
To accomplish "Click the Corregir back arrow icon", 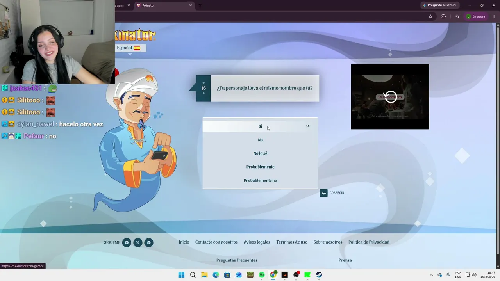I will (323, 193).
